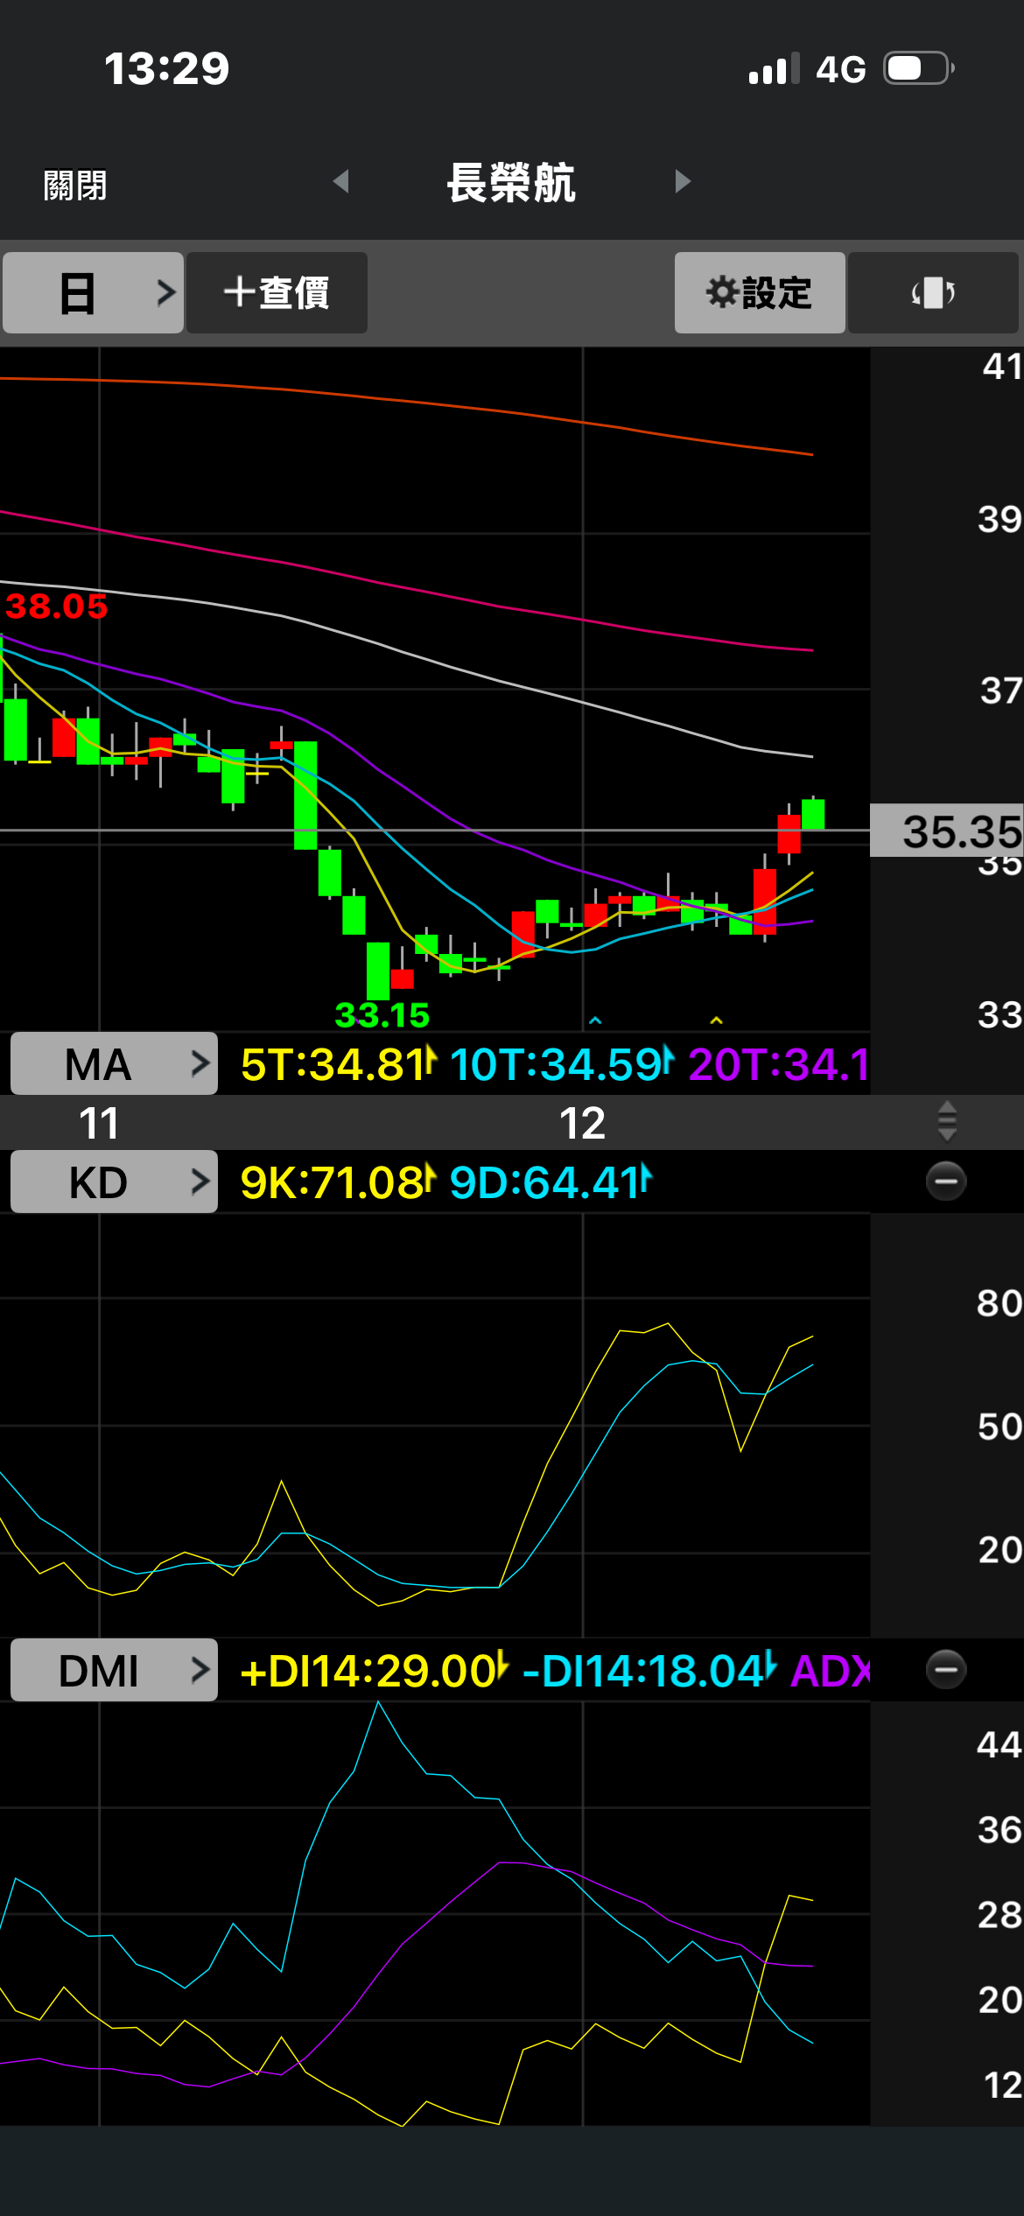Tap the purple ADX label
This screenshot has width=1024, height=2216.
click(x=830, y=1671)
